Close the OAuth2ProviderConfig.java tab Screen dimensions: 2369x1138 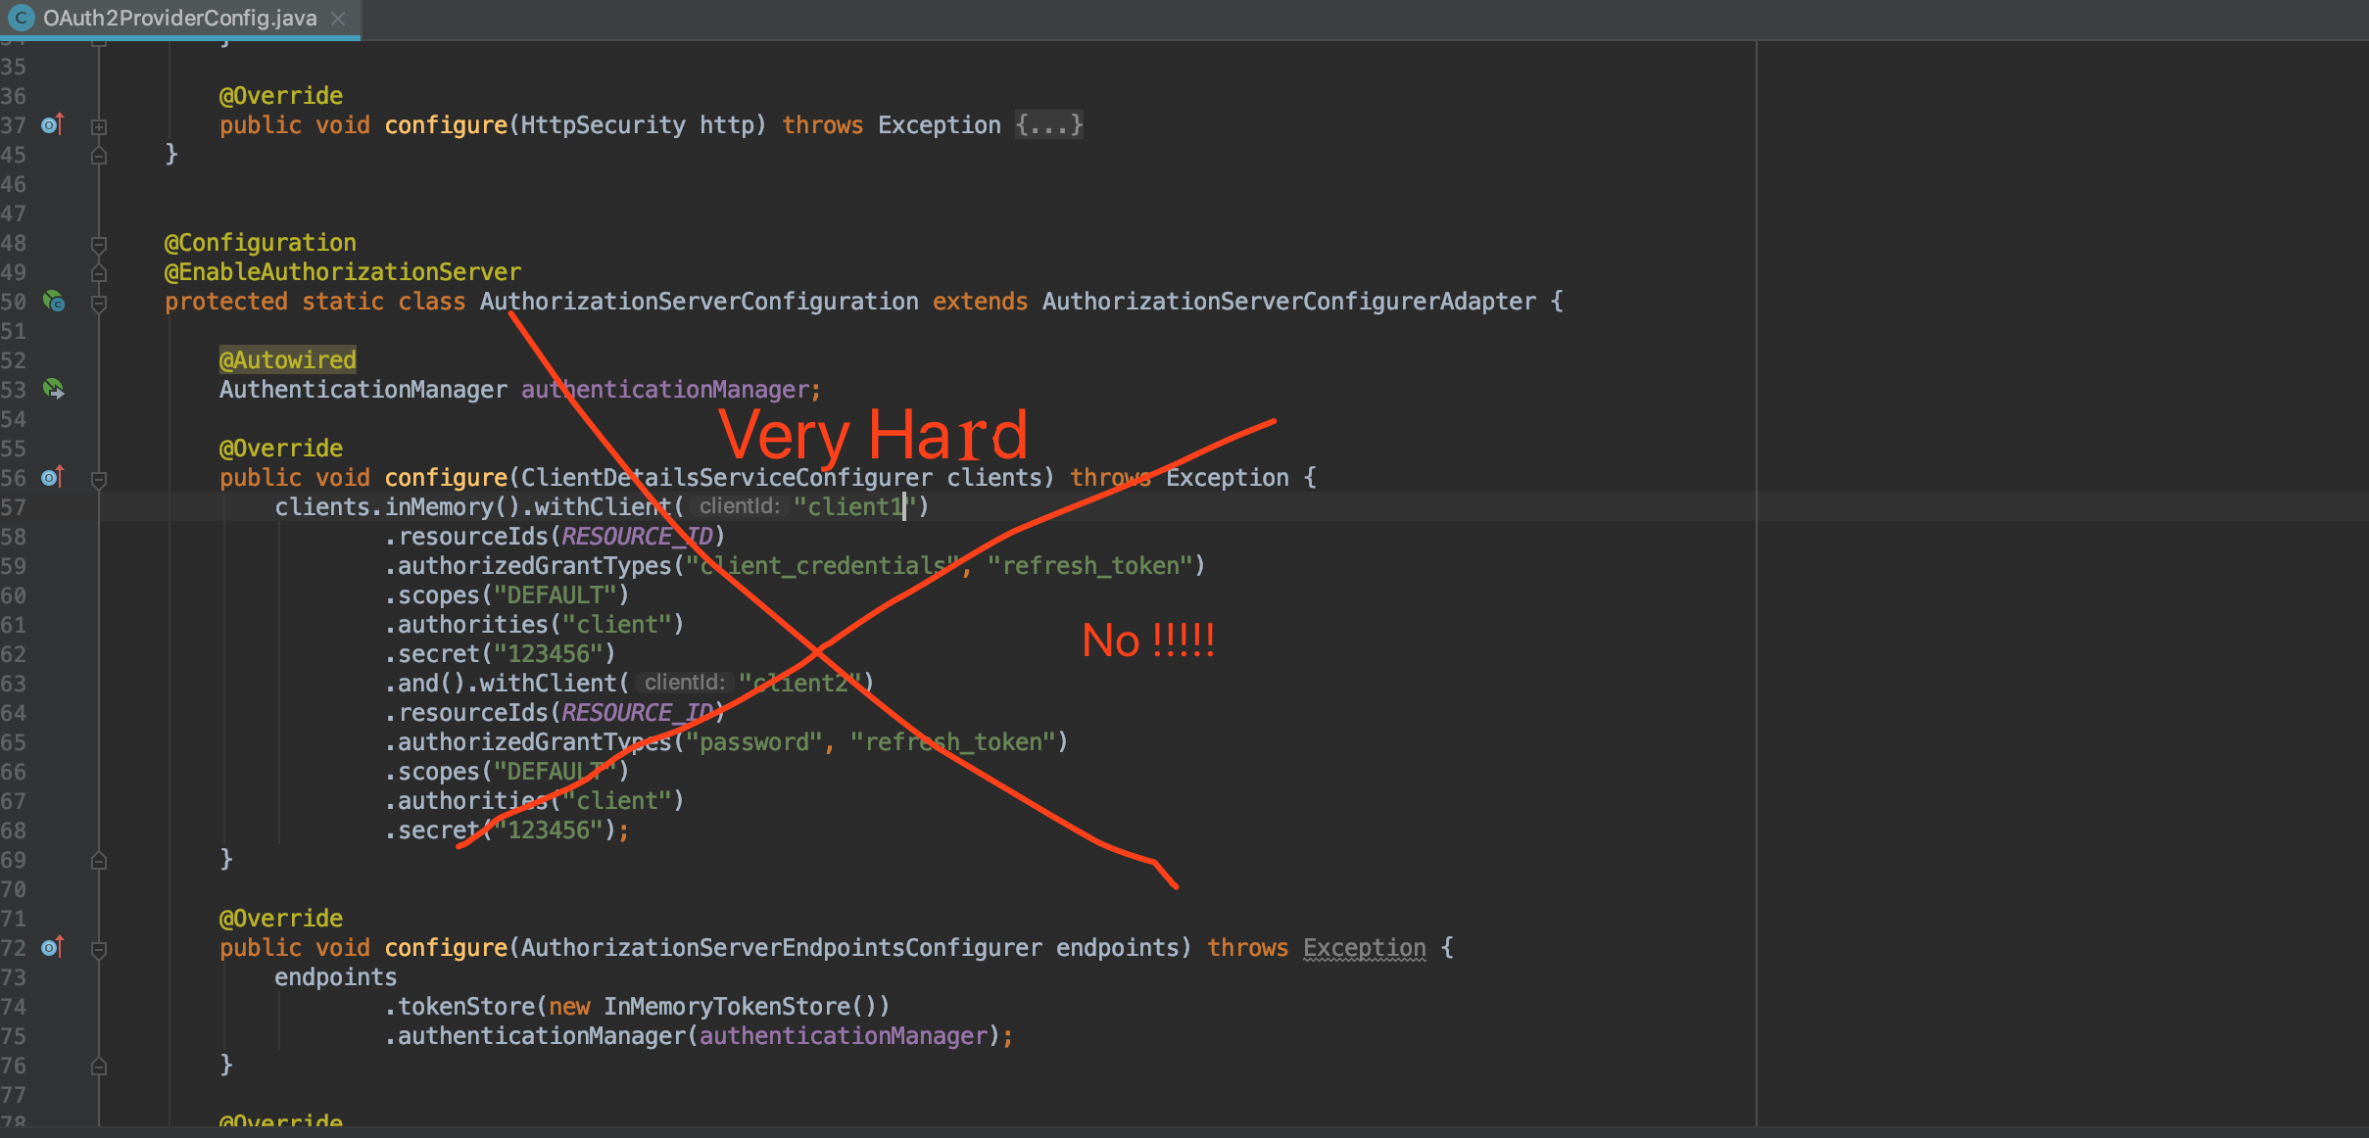338,18
